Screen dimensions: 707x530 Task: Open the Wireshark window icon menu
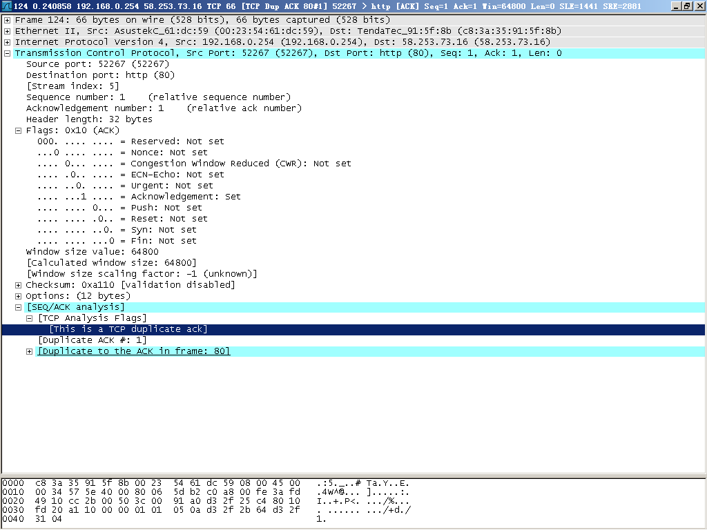coord(6,6)
